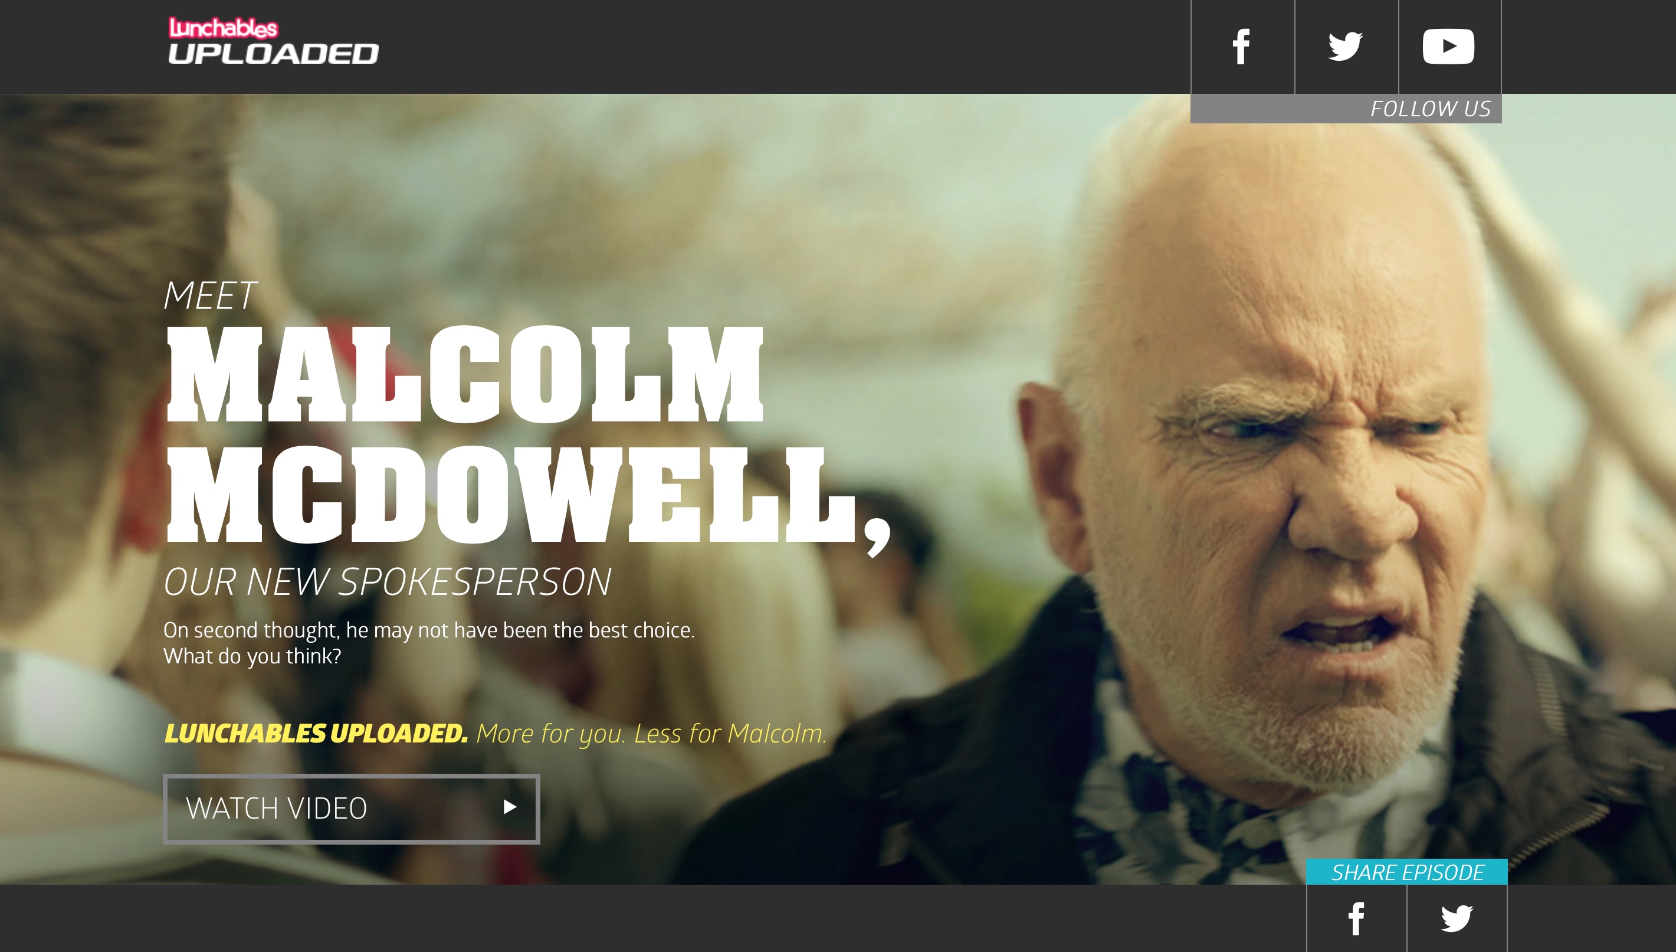Image resolution: width=1676 pixels, height=952 pixels.
Task: Click the pink Lunchables logo text
Action: [224, 28]
